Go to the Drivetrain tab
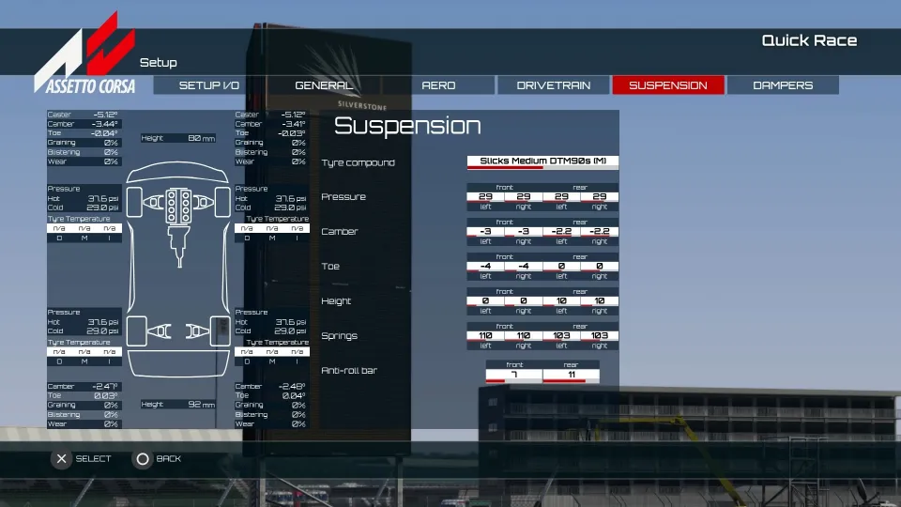This screenshot has height=507, width=901. (554, 85)
